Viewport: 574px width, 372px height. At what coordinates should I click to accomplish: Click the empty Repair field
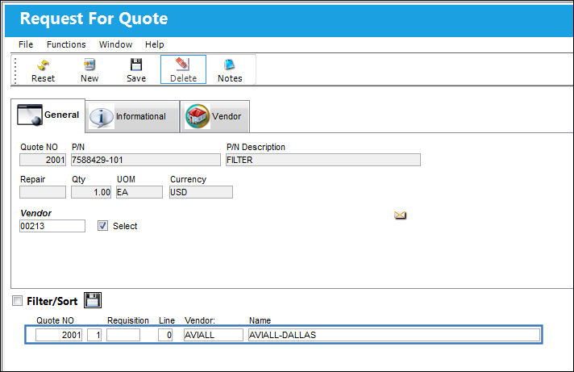43,192
